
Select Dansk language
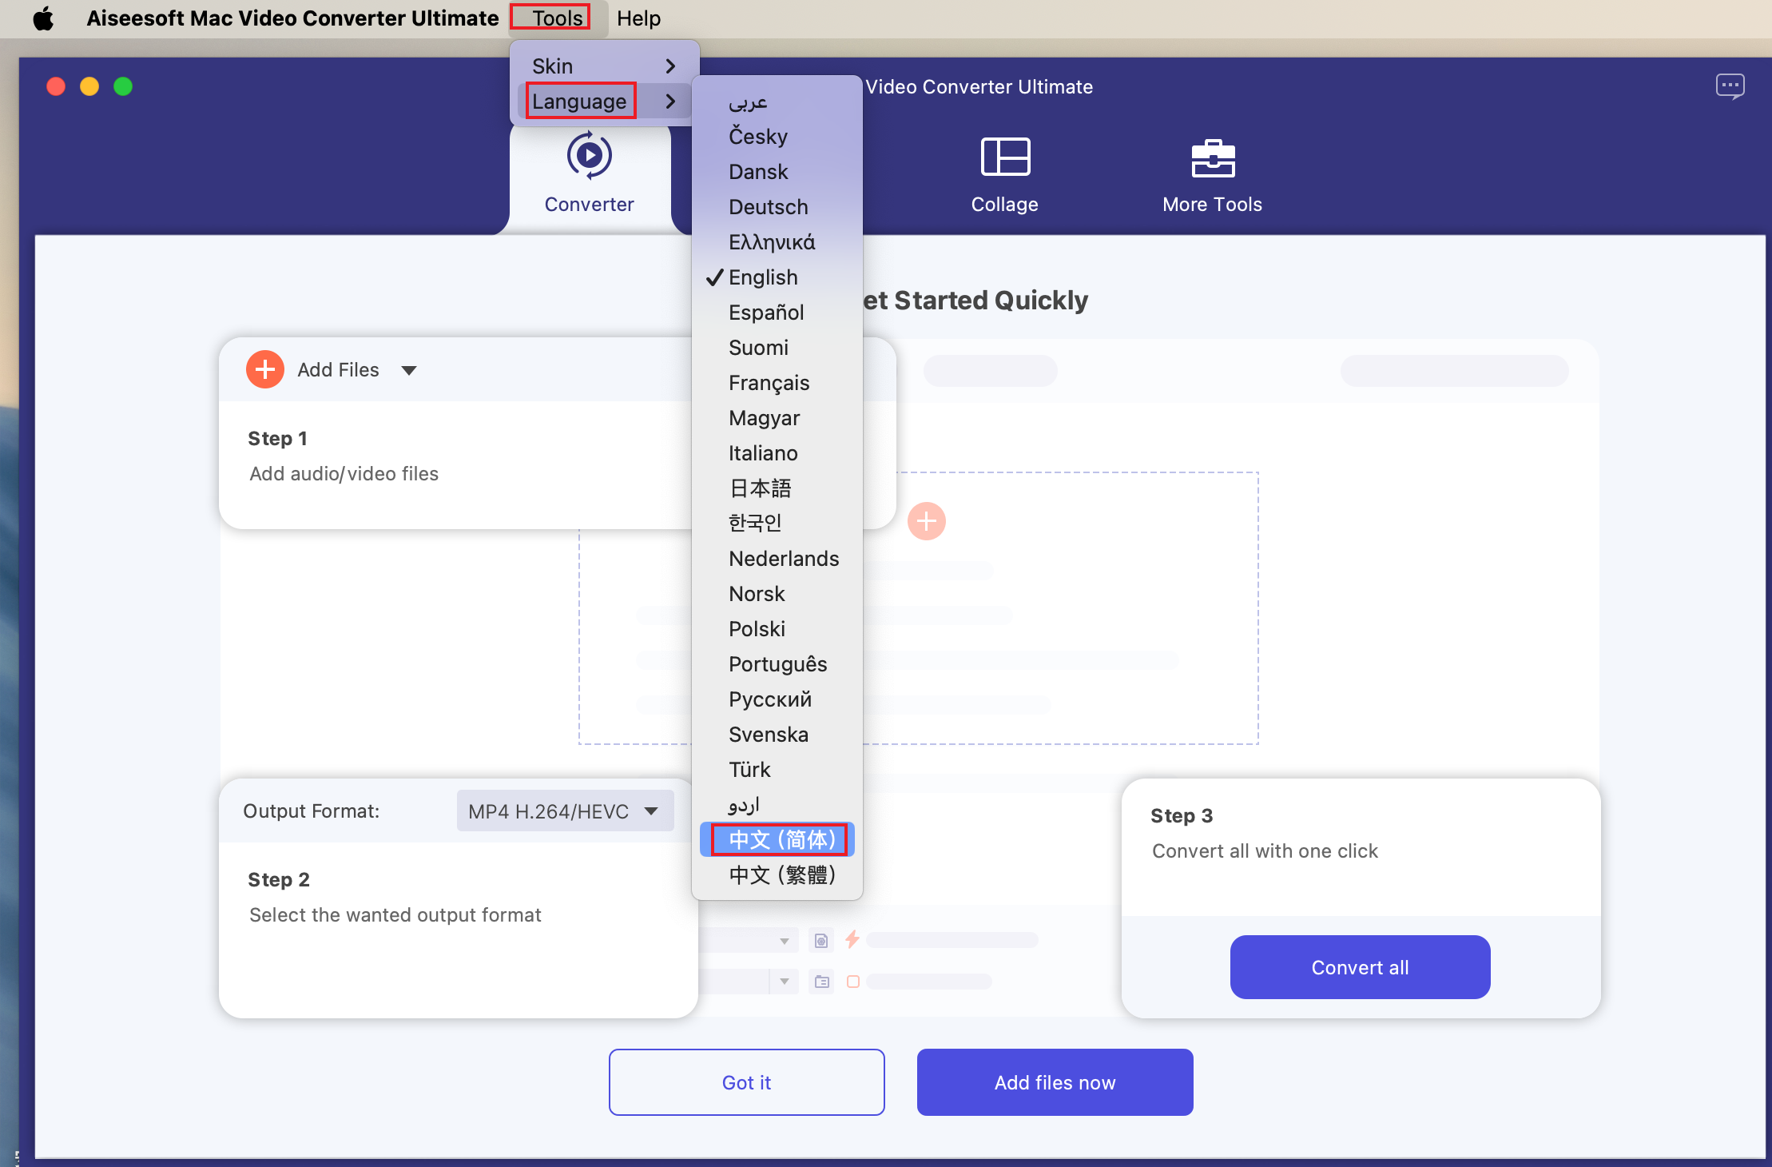tap(777, 171)
